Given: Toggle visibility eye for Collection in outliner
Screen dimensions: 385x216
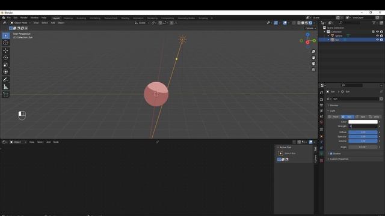Looking at the screenshot, I should [377, 32].
